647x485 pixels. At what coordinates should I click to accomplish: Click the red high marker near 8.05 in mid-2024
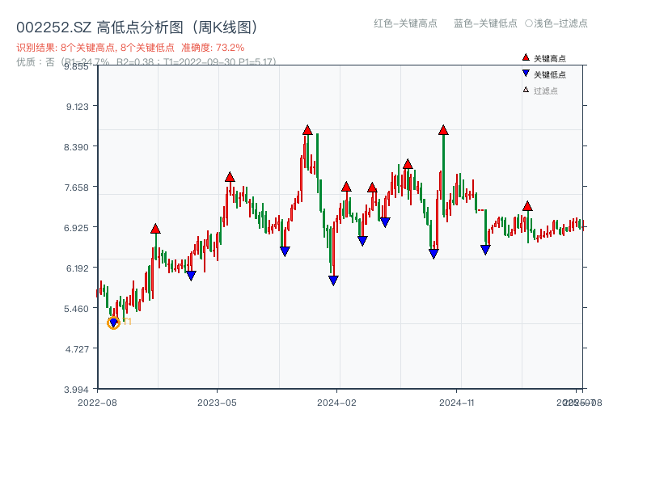click(408, 164)
